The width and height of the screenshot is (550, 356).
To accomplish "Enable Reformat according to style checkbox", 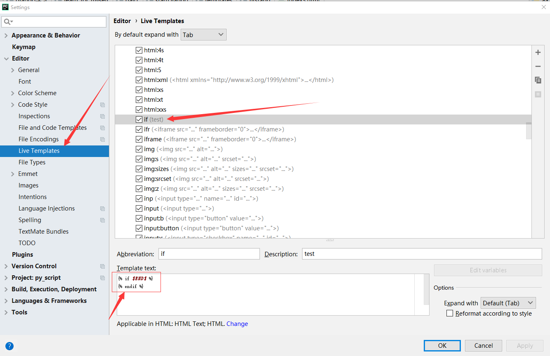I will coord(450,314).
